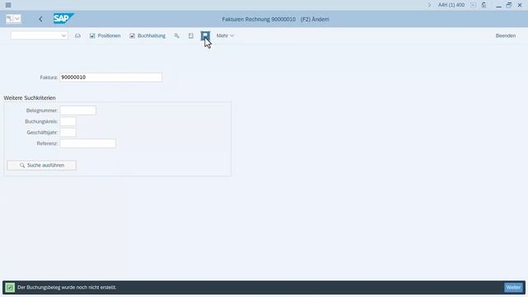Click the small box icon after A4H 400
Image resolution: width=528 pixels, height=297 pixels.
point(473,5)
